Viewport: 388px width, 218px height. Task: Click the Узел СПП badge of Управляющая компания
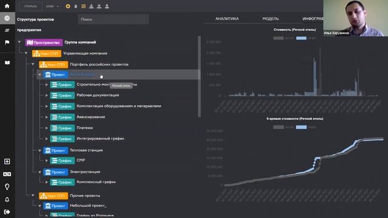47,53
